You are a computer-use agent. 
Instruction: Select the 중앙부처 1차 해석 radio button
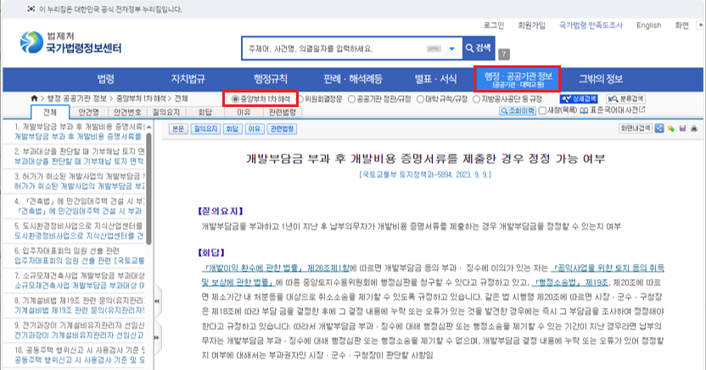tap(236, 99)
